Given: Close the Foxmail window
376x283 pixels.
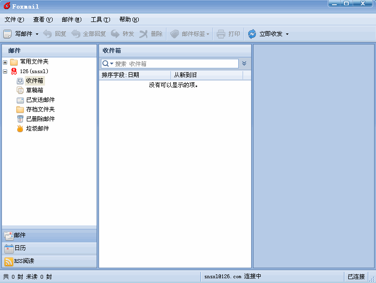Looking at the screenshot, I should 363,4.
